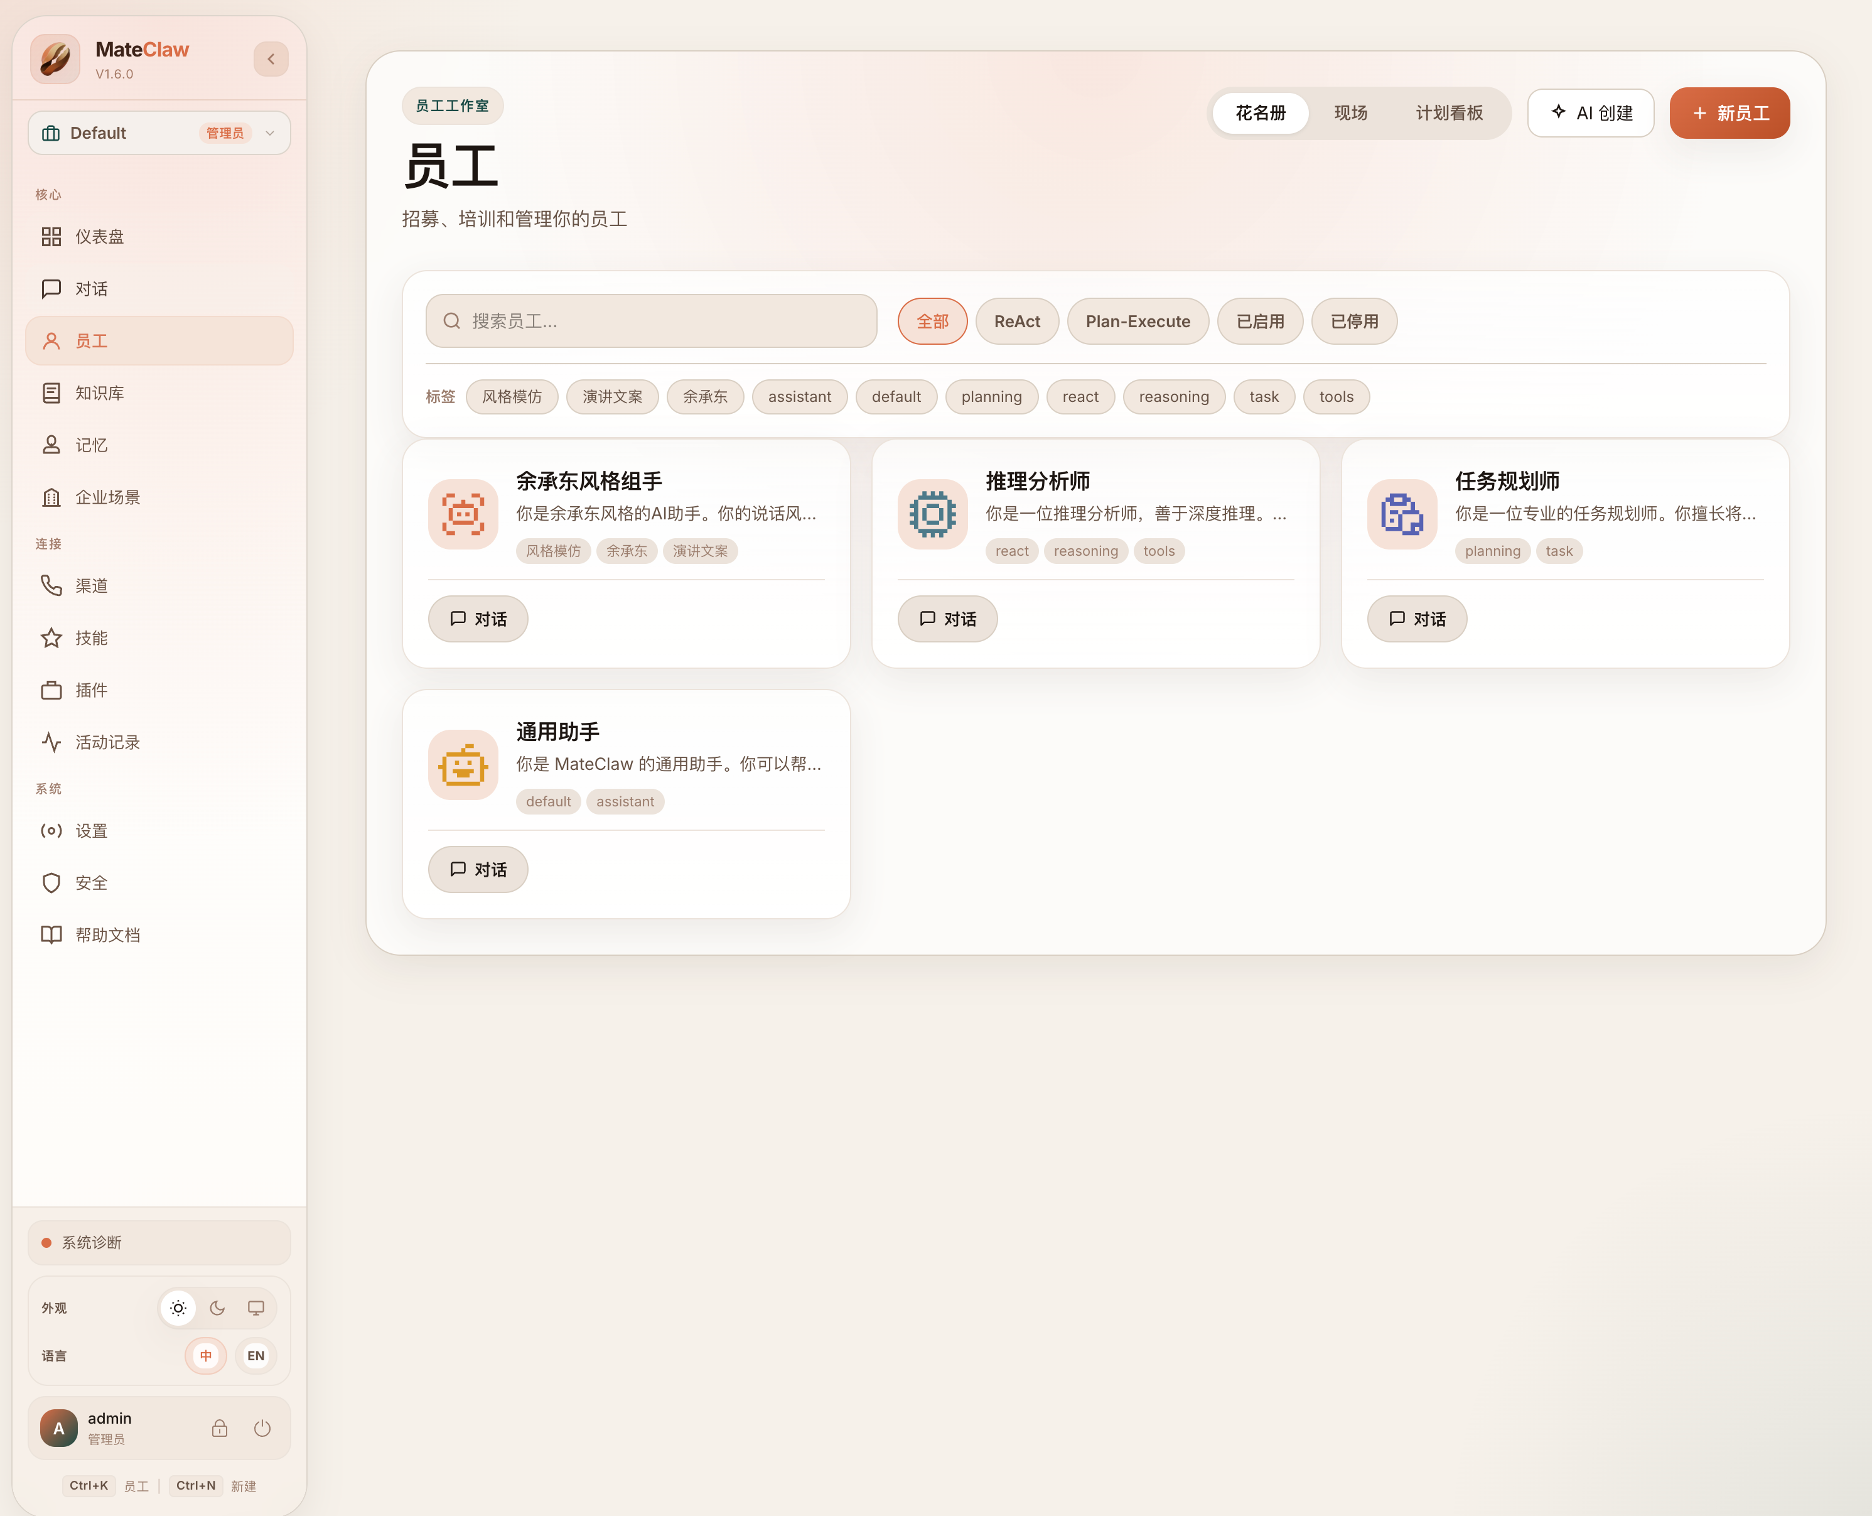Focus the 搜索员工 search field
The image size is (1872, 1516).
pos(651,322)
